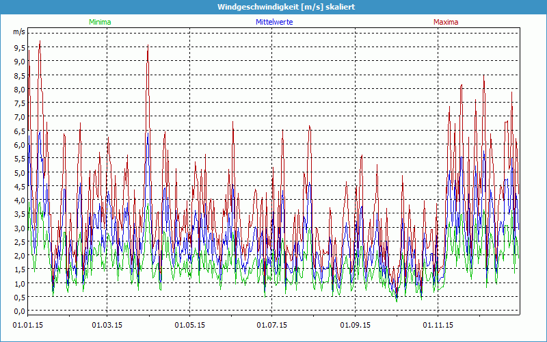Click the highest red peak in early January
Screen dimensions: 547x342
pos(40,42)
